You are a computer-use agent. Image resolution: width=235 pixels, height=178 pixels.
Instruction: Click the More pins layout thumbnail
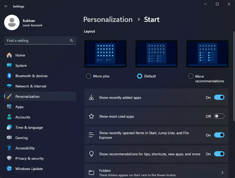tap(105, 54)
